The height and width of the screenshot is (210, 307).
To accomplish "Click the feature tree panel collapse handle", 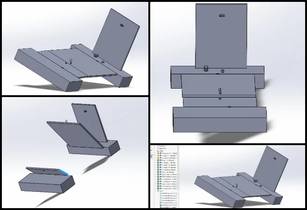I will tap(179, 171).
